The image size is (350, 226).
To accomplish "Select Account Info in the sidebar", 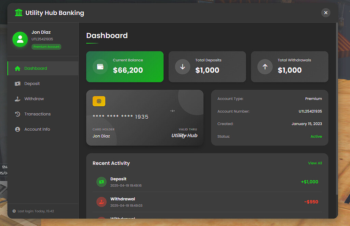I will pos(43,129).
